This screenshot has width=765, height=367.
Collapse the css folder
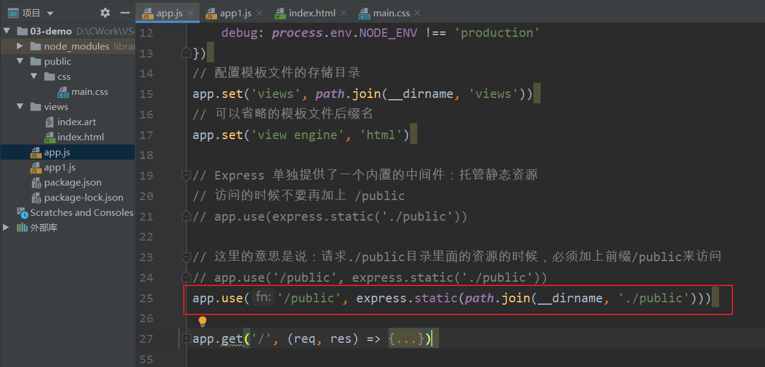(x=33, y=76)
